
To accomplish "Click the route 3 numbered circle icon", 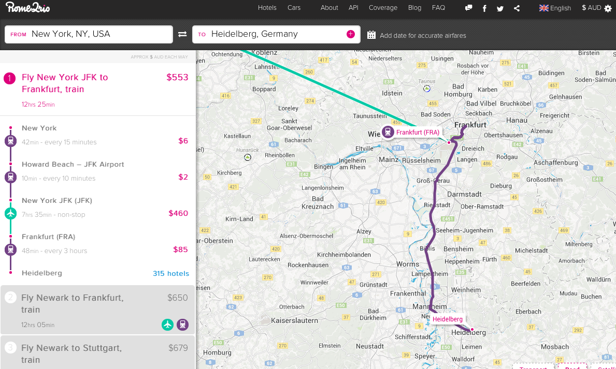I will tap(10, 347).
